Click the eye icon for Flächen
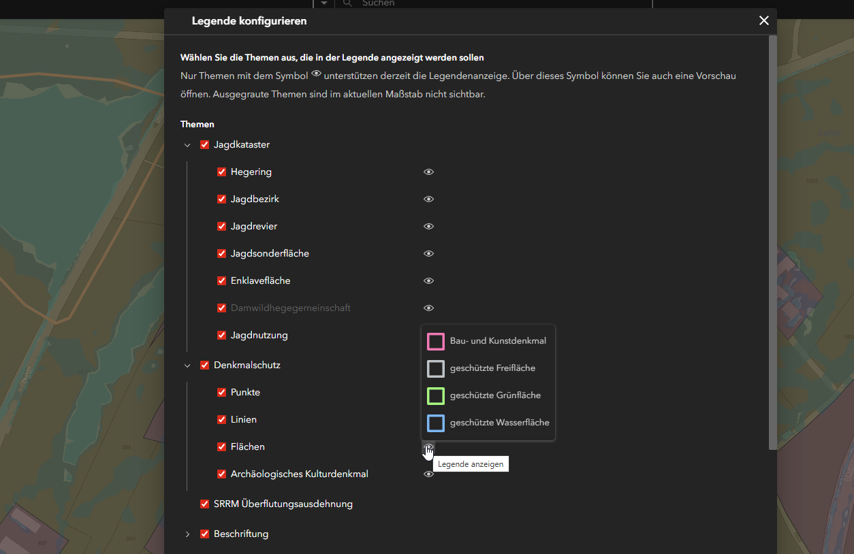This screenshot has width=854, height=554. [428, 447]
